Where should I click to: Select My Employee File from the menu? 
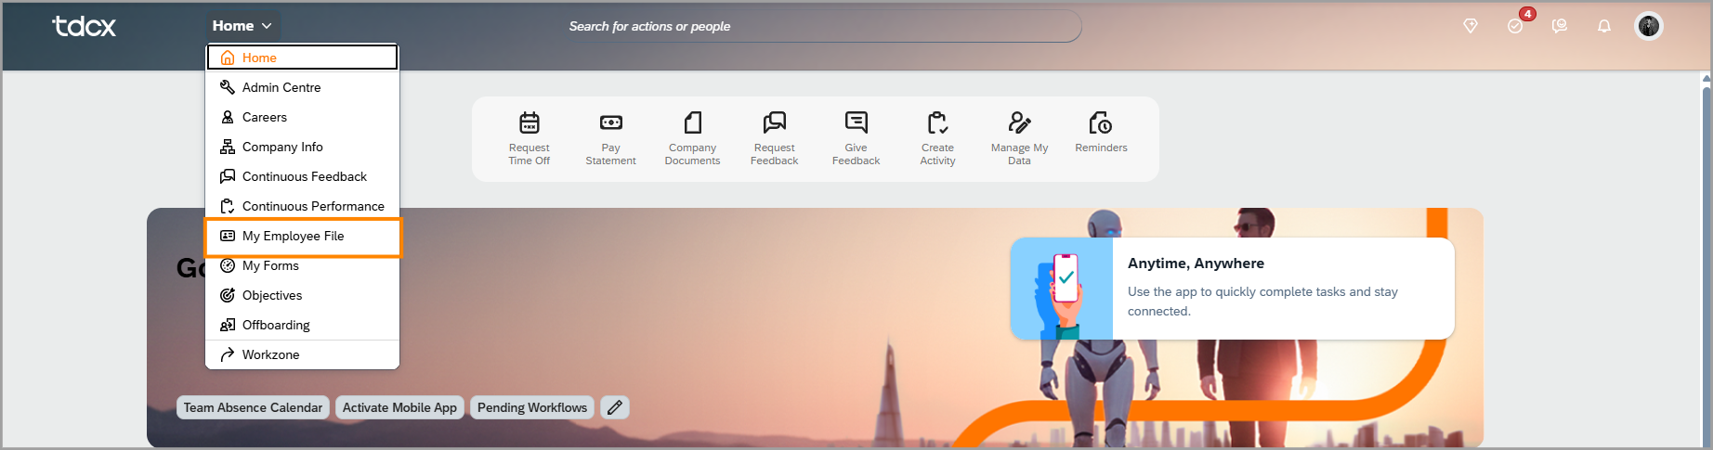303,237
